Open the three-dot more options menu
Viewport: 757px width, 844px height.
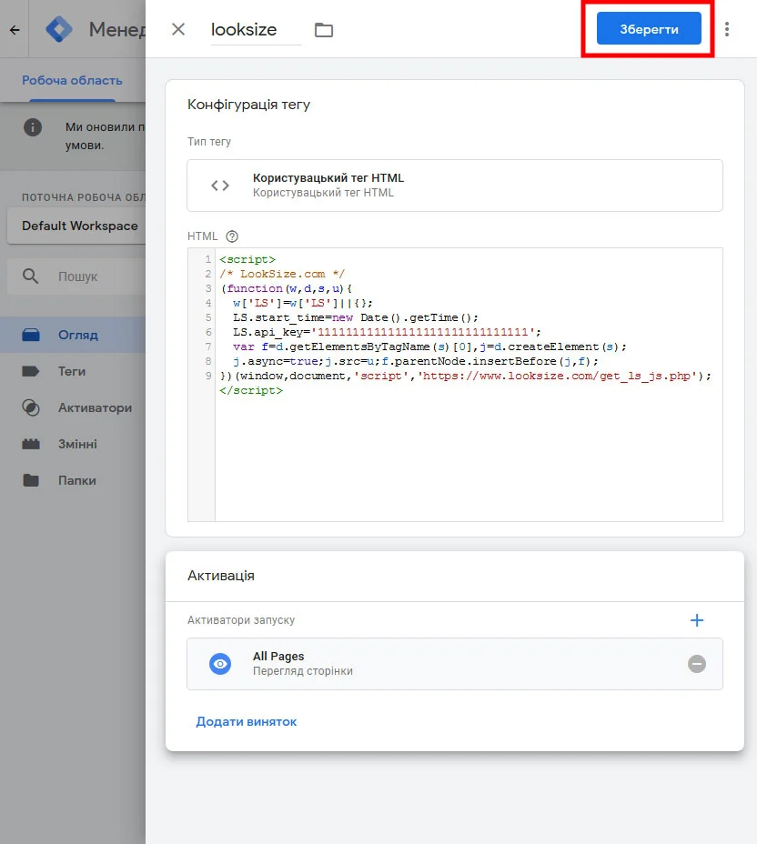coord(727,29)
